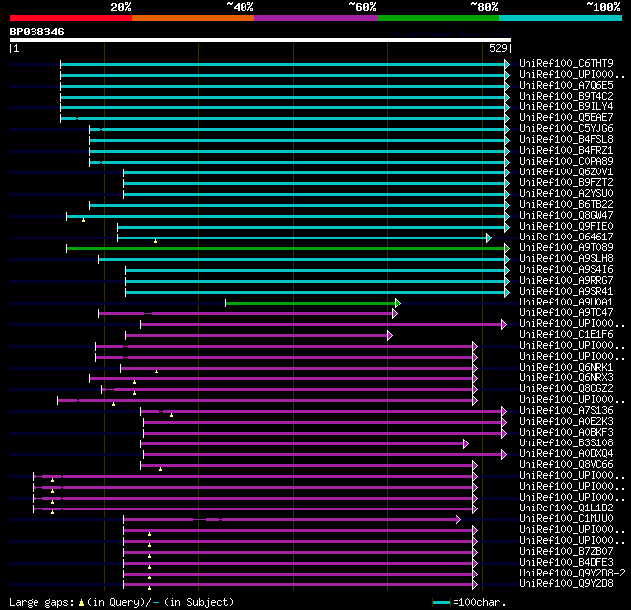Click the purple arrowhead ending the C1E1F6 bar
This screenshot has height=610, width=631.
[390, 336]
